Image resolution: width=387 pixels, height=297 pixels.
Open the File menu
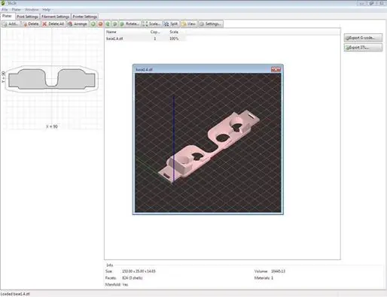pos(5,10)
